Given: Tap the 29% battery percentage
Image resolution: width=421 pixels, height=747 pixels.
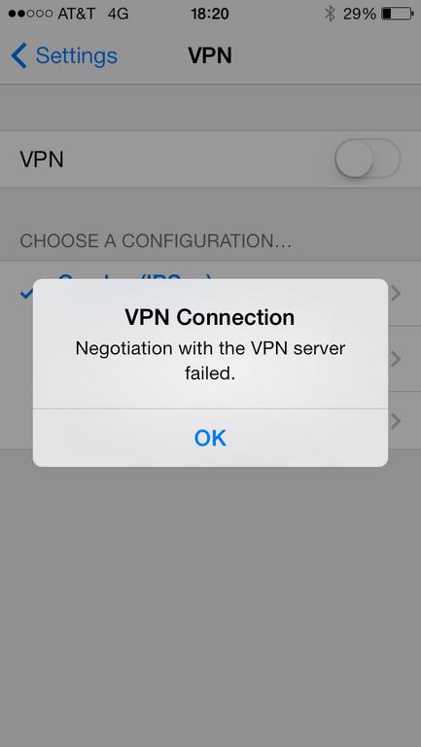Looking at the screenshot, I should pos(359,14).
